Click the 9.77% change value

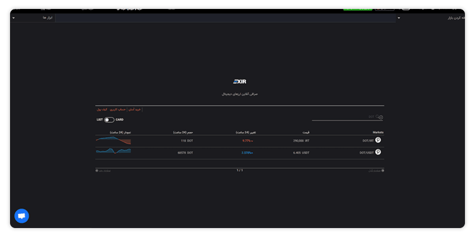click(x=248, y=141)
